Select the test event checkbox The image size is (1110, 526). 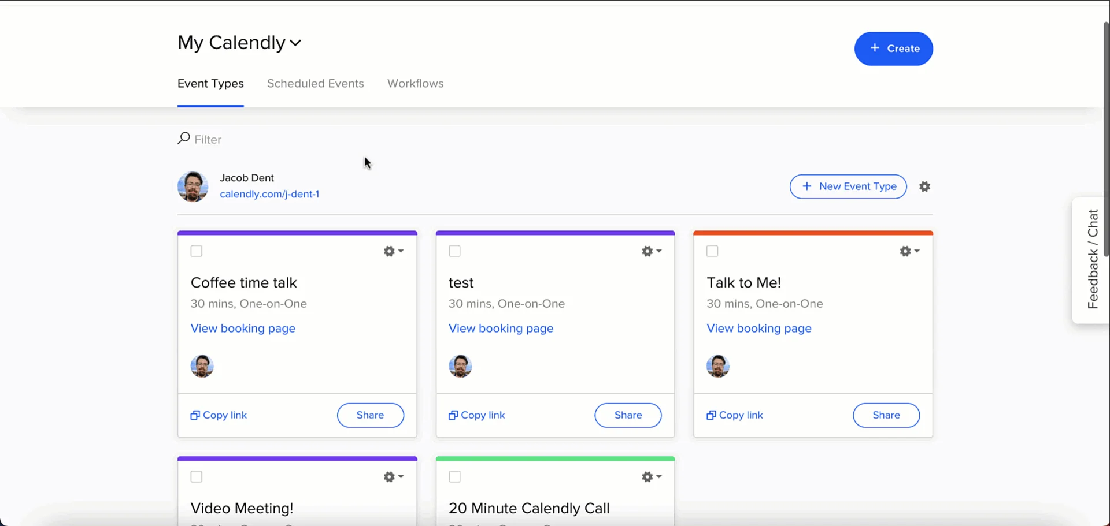[x=455, y=251]
